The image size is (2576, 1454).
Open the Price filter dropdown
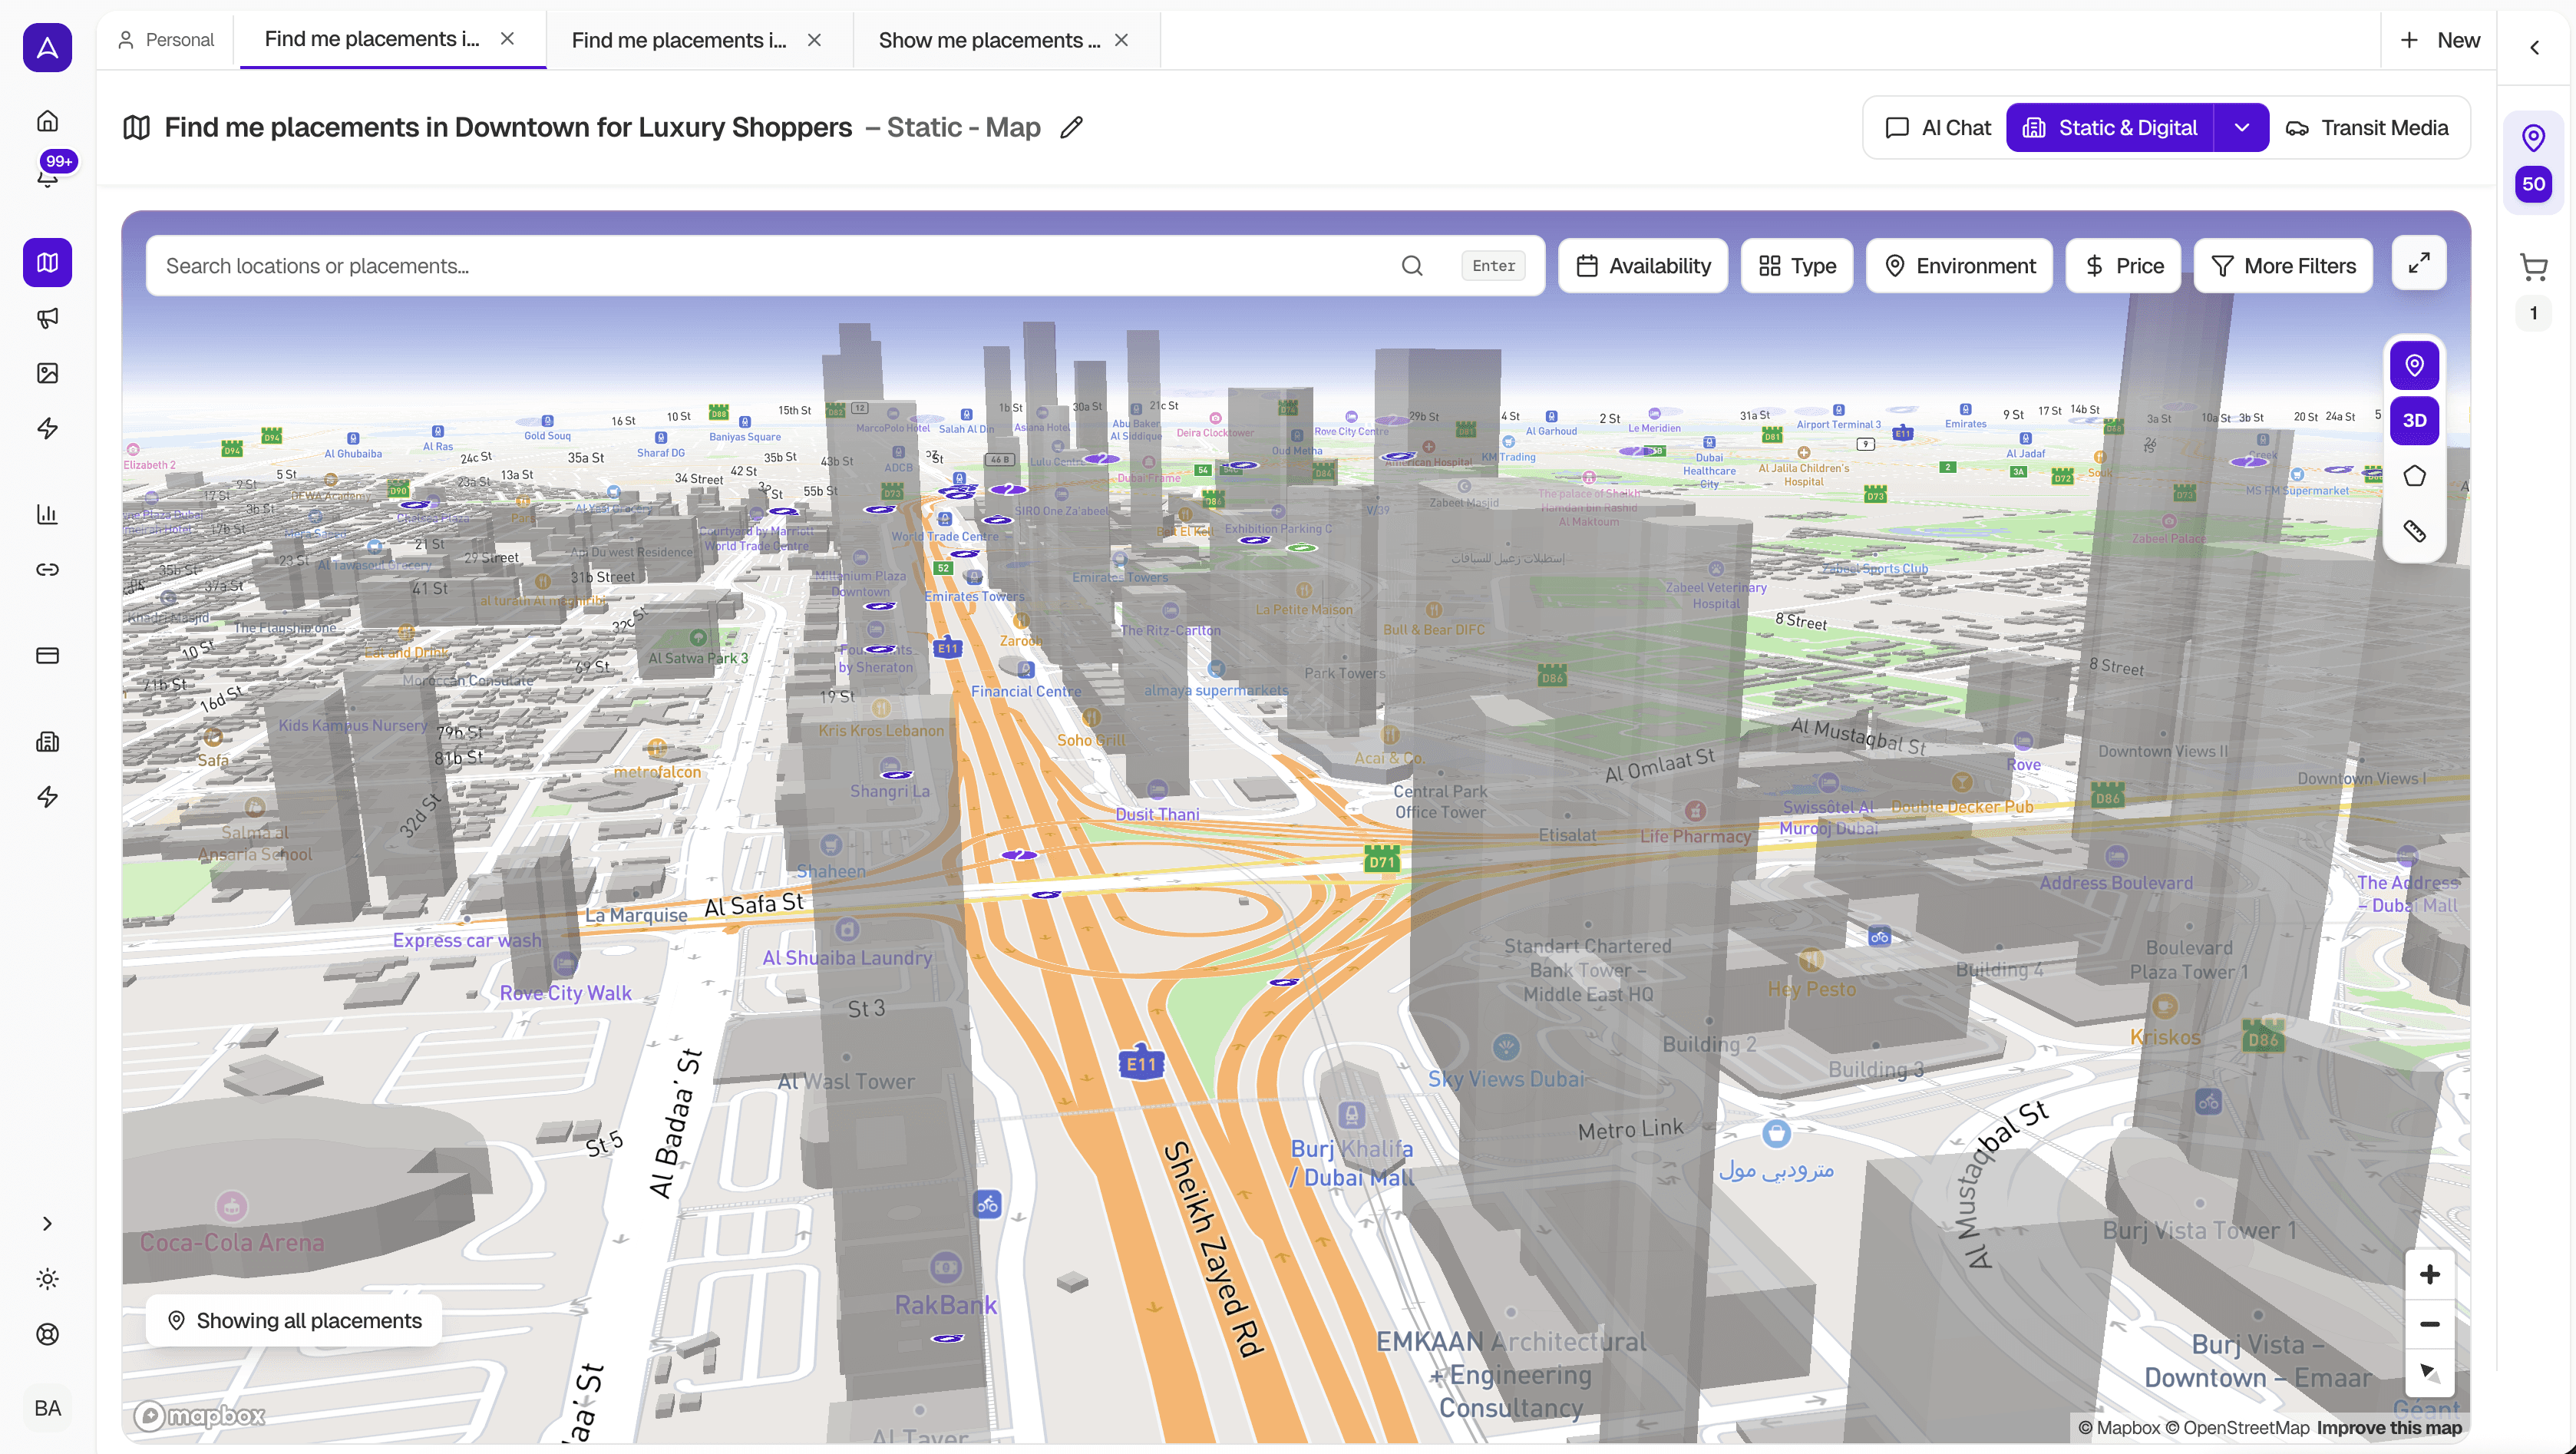2123,266
